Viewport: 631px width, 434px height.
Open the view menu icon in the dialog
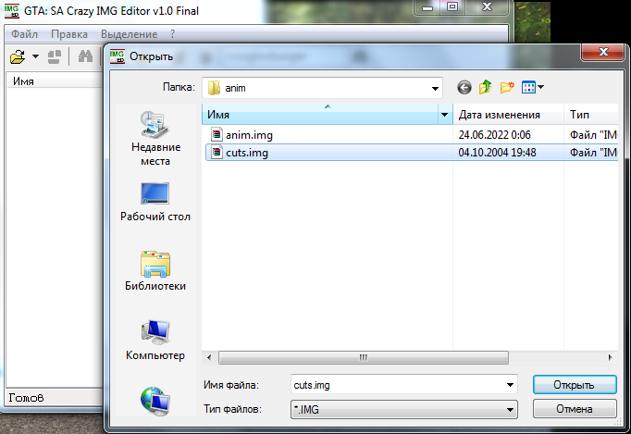(x=532, y=87)
